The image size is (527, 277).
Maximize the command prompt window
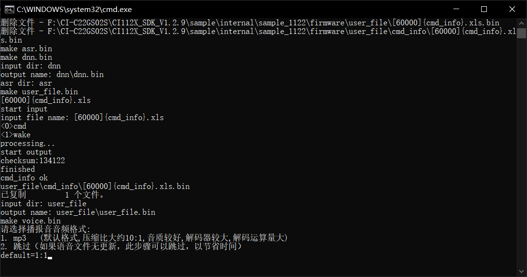484,9
